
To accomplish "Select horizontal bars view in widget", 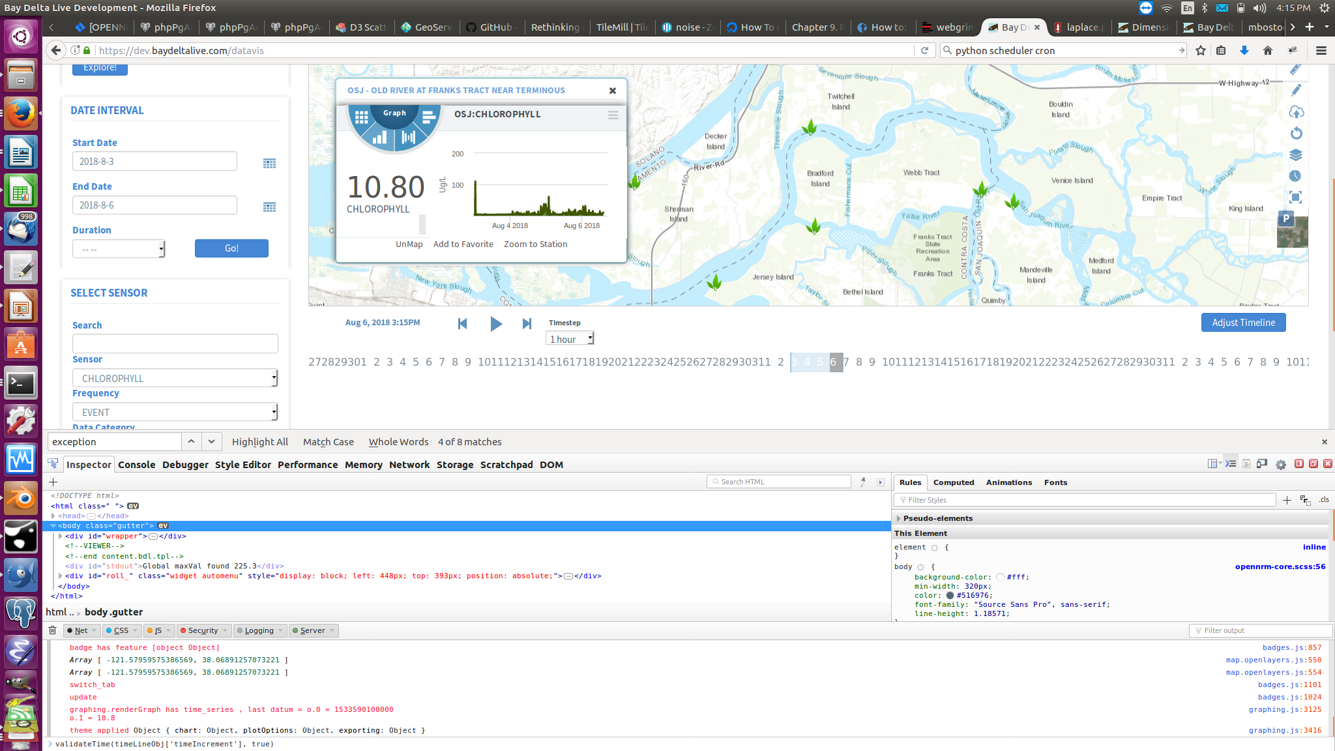I will coord(428,117).
